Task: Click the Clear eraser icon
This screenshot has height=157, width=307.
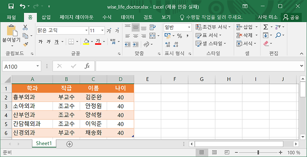Action: point(266,43)
